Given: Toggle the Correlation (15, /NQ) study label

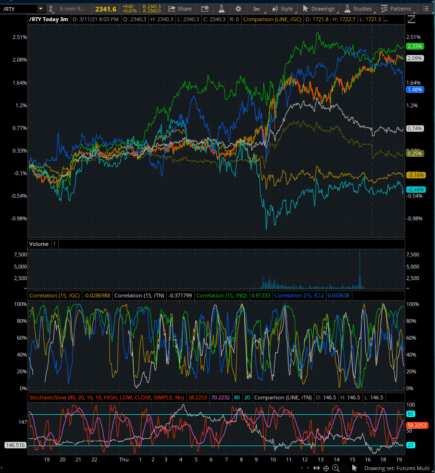Looking at the screenshot, I should point(222,295).
